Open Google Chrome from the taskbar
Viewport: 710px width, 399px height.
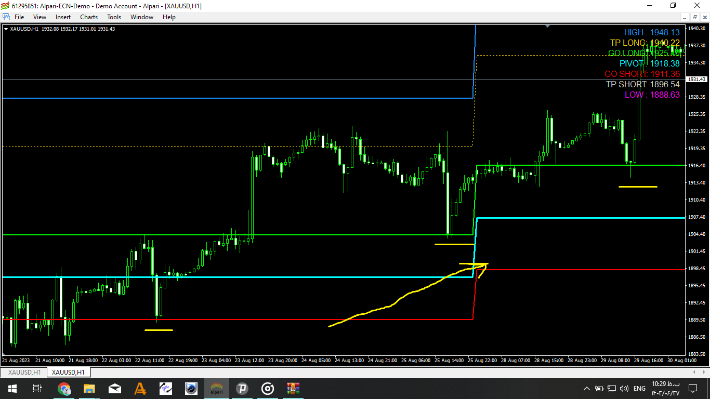tap(64, 389)
